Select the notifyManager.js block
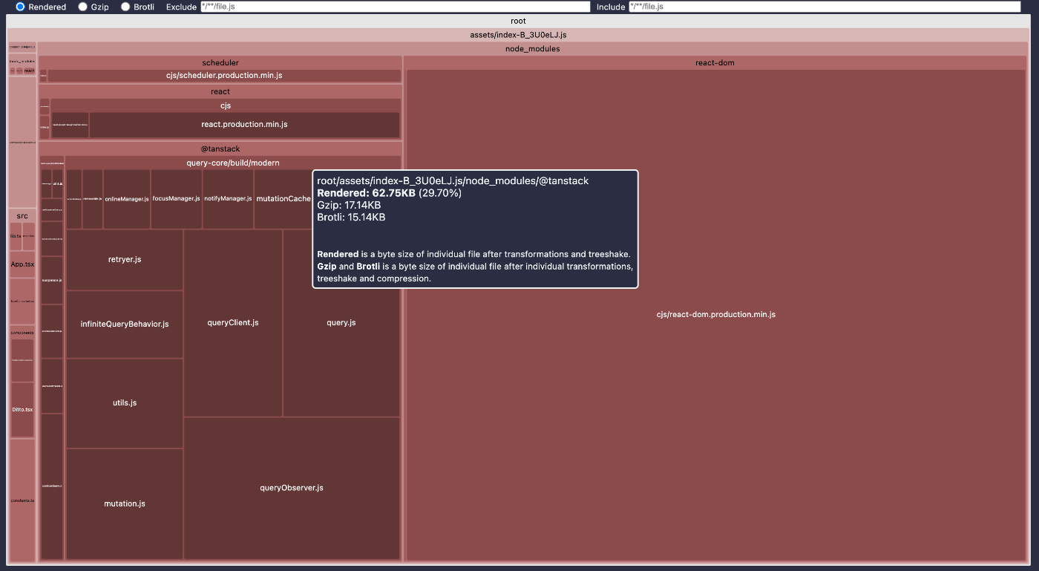This screenshot has width=1039, height=571. coord(229,199)
